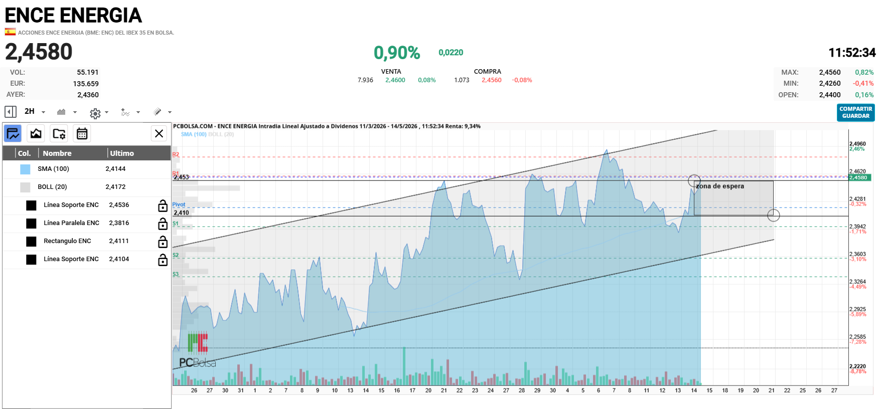
Task: Open the folder settings panel tab icon
Action: click(x=59, y=134)
